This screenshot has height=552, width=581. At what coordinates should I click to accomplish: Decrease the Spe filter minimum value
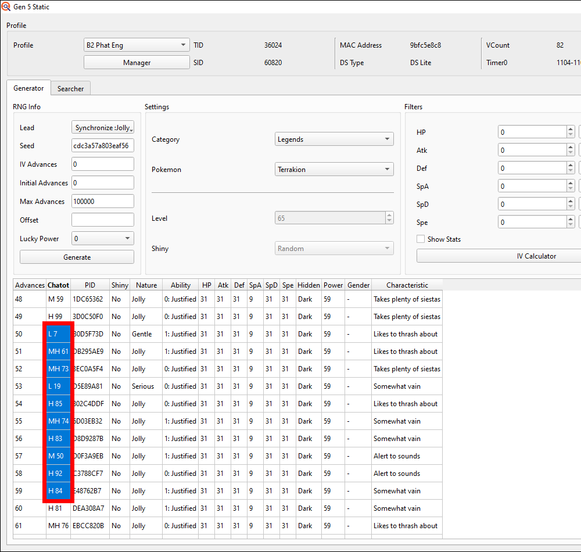[x=571, y=225]
